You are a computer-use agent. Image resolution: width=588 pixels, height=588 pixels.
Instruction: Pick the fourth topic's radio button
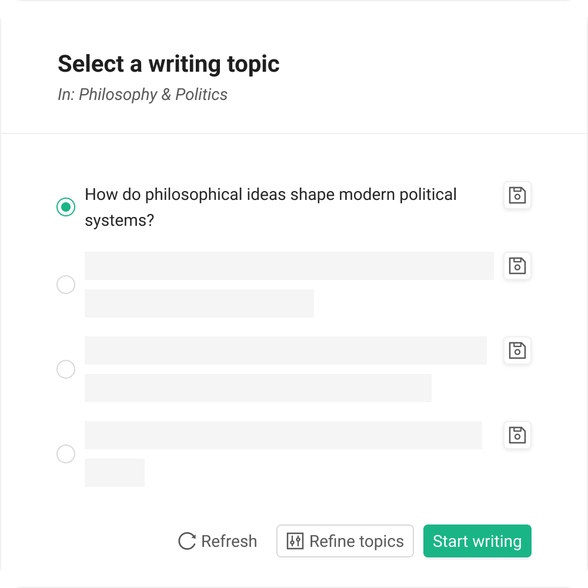point(66,454)
